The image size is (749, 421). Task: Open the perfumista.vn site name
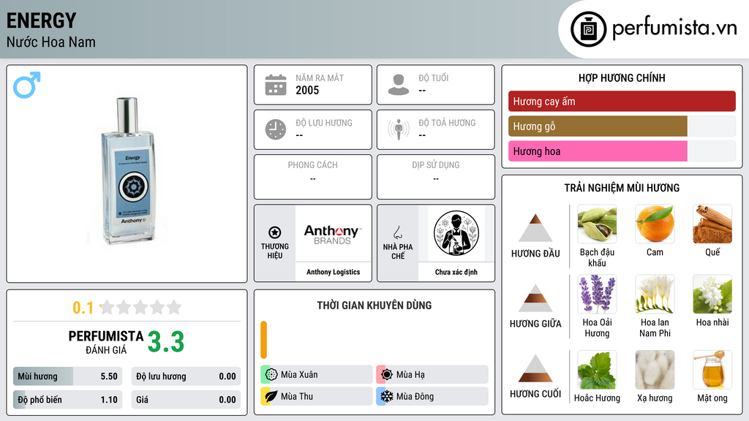tap(674, 28)
